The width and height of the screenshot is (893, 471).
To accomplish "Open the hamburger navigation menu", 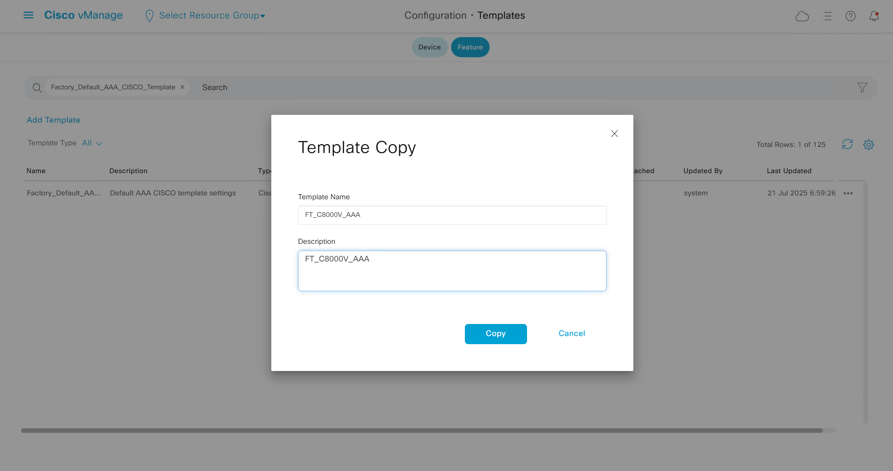I will (x=28, y=15).
